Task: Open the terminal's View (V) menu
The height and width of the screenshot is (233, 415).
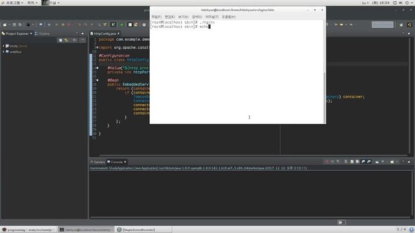Action: click(183, 17)
